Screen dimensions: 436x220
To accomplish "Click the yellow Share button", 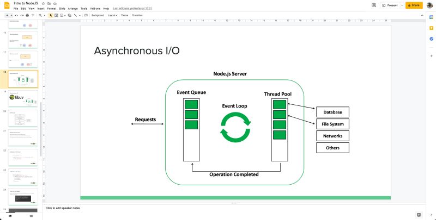I will (x=414, y=5).
